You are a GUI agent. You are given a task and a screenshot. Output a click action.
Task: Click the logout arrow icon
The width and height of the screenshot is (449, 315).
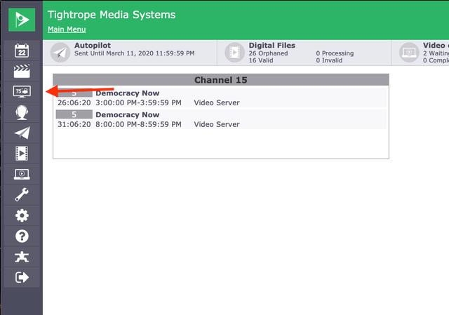pyautogui.click(x=22, y=277)
